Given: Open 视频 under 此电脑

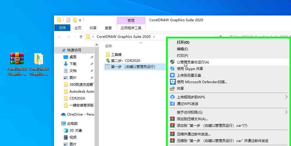Looking at the screenshot, I should 70,137.
